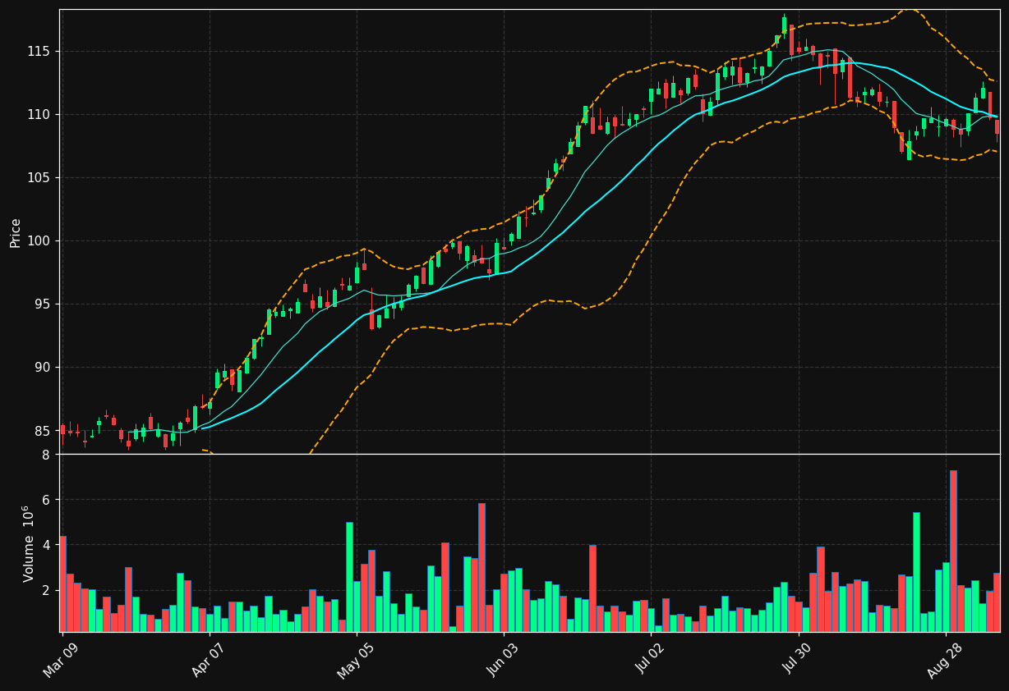Viewport: 1009px width, 691px height.
Task: Click the 'Price' y-axis title
Action: (x=16, y=232)
